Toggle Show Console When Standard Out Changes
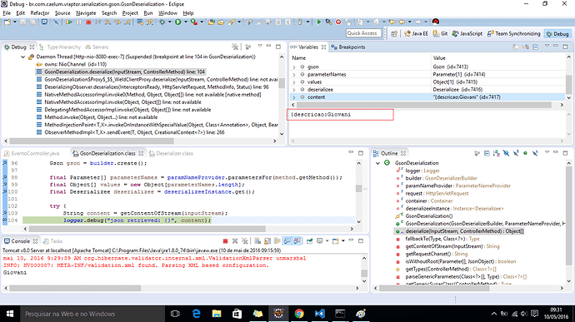The width and height of the screenshot is (575, 322). click(287, 241)
